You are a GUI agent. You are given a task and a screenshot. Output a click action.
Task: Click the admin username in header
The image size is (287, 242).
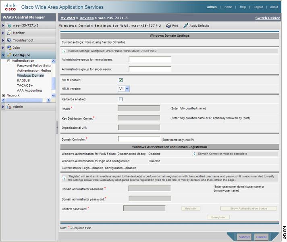tap(212, 7)
